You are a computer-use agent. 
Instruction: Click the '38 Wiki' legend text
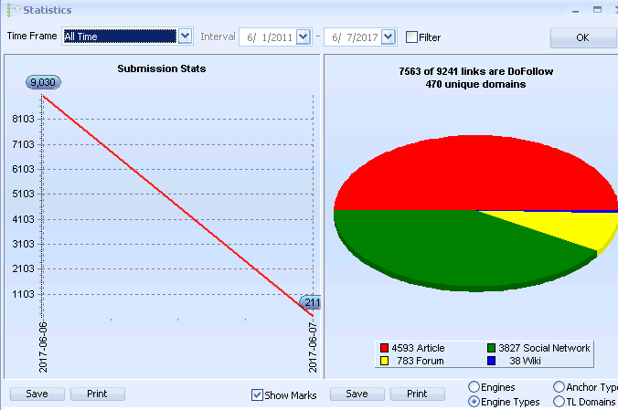click(x=525, y=361)
